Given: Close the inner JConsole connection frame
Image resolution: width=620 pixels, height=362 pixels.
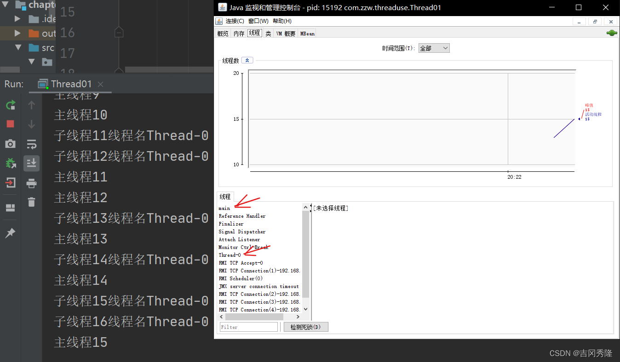Looking at the screenshot, I should click(611, 22).
